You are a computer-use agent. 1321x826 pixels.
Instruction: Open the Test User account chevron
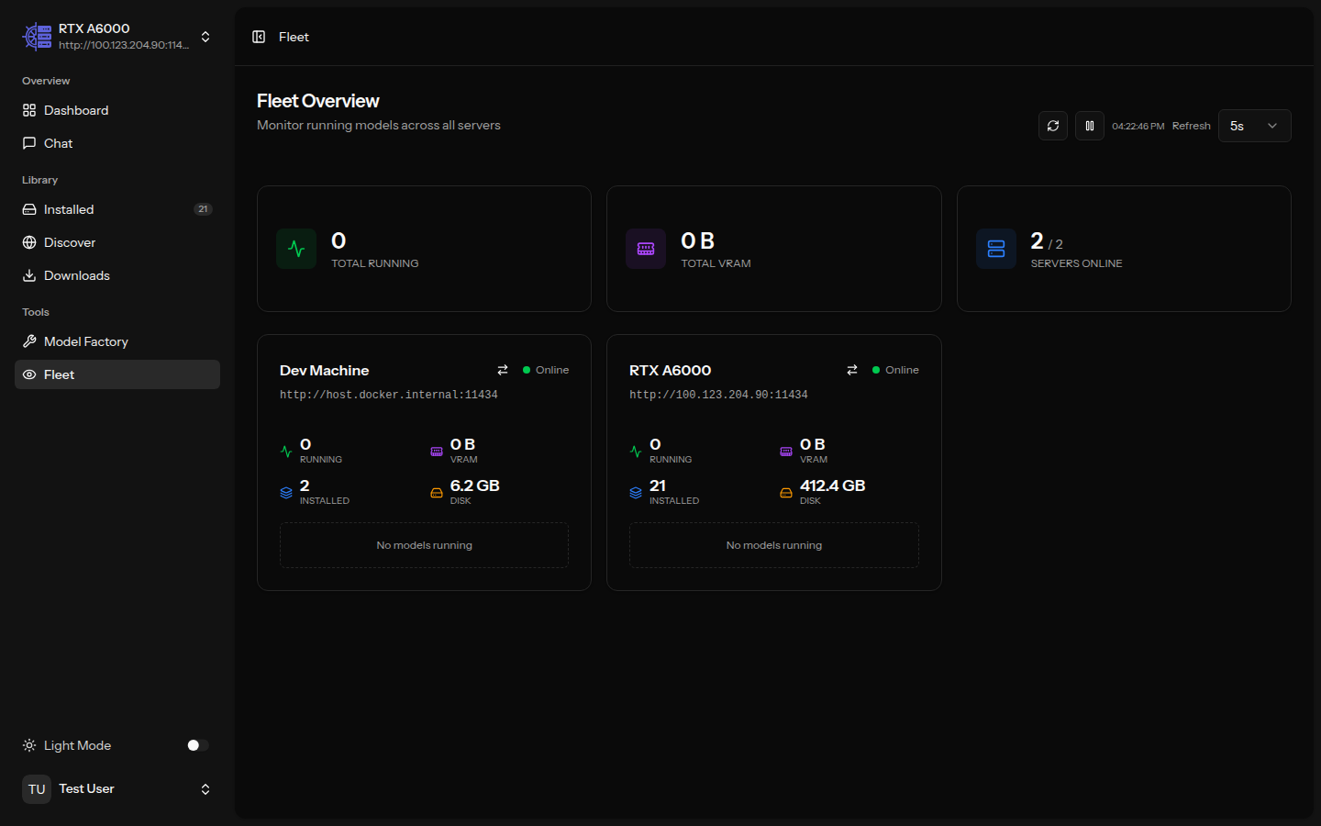tap(205, 789)
